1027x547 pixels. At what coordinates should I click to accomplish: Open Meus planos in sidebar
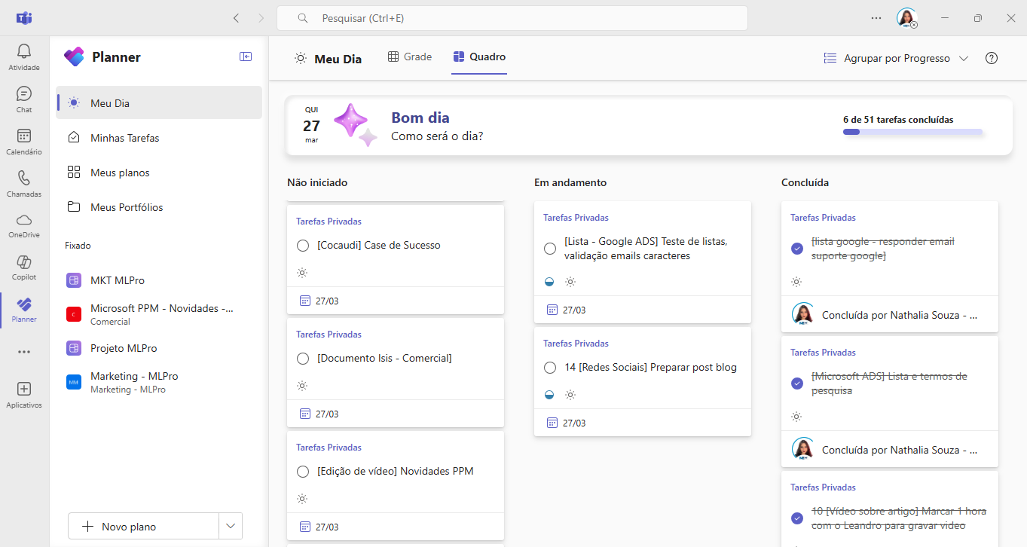159,173
